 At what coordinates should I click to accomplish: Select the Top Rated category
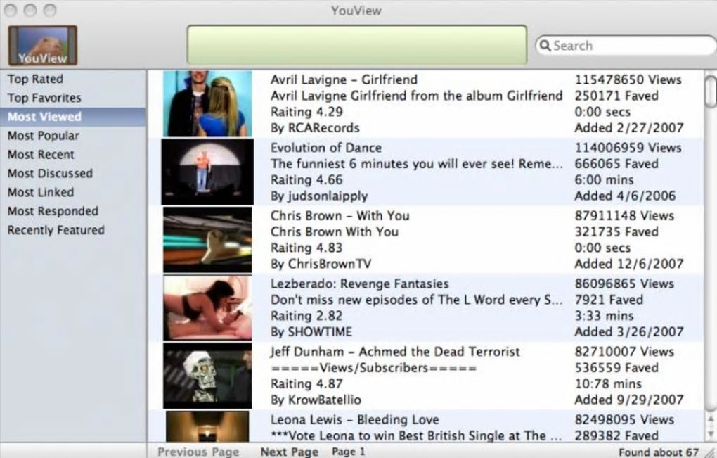[35, 79]
